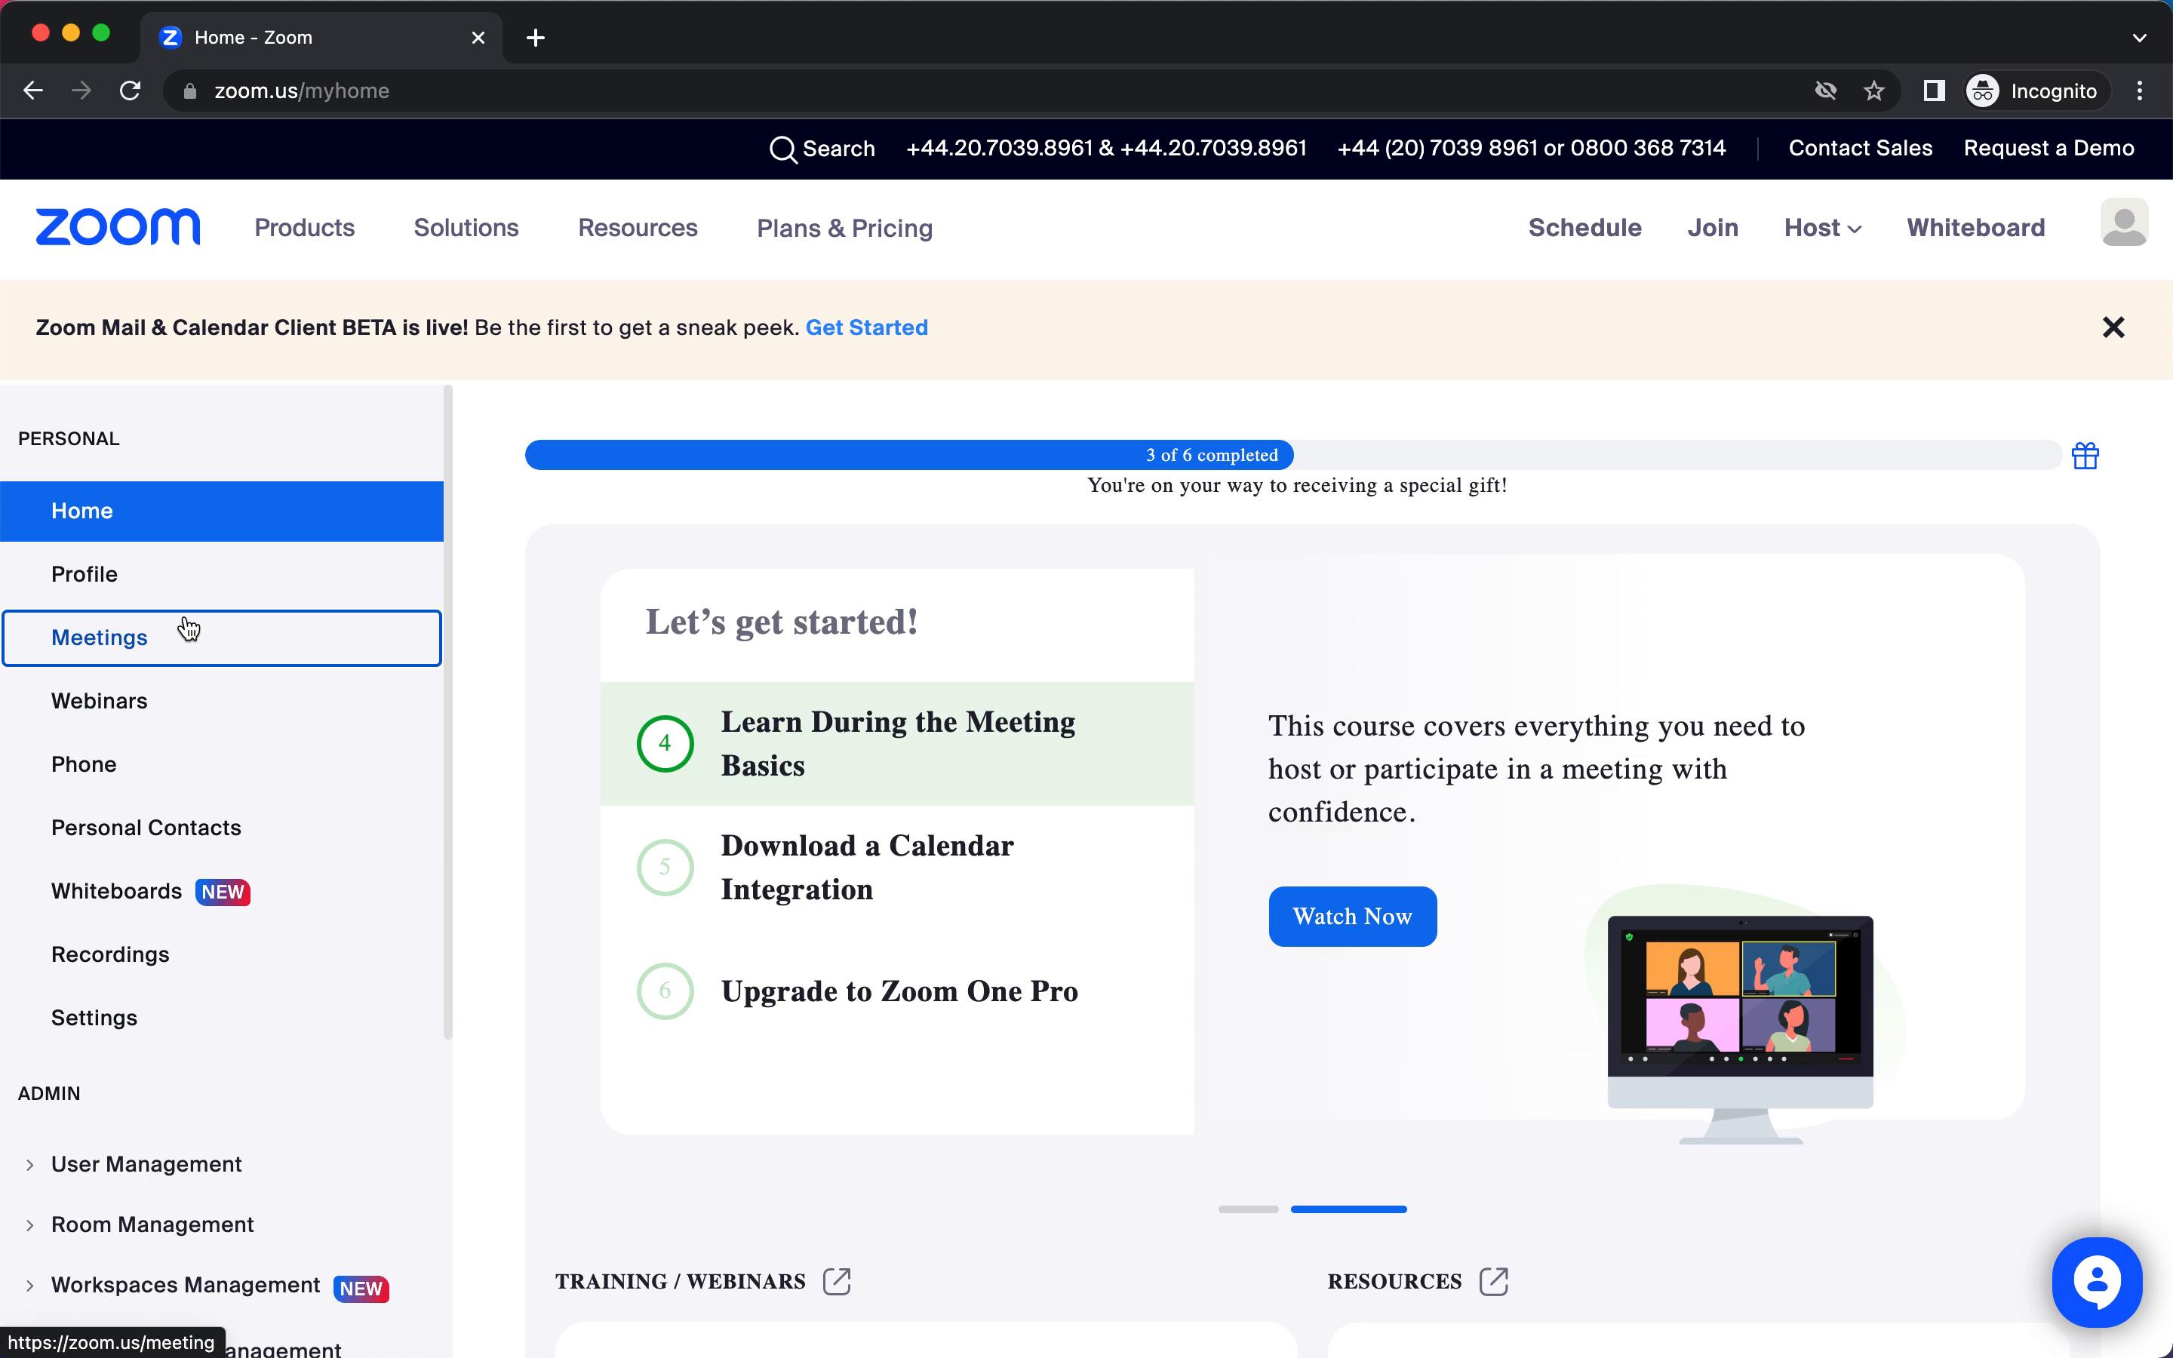Click the chat bubble support icon
This screenshot has width=2173, height=1358.
click(x=2096, y=1281)
